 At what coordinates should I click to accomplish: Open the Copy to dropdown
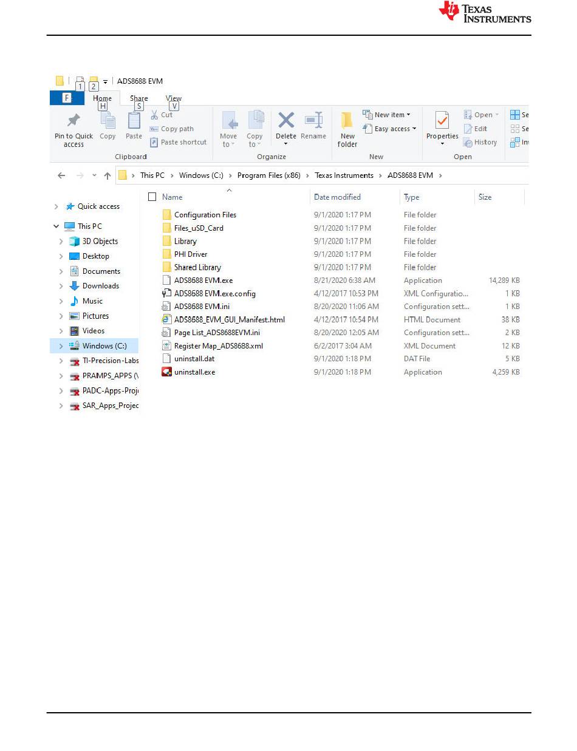(254, 129)
